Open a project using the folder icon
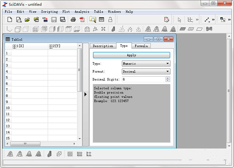Viewport: 234px width, 168px height. tap(27, 19)
